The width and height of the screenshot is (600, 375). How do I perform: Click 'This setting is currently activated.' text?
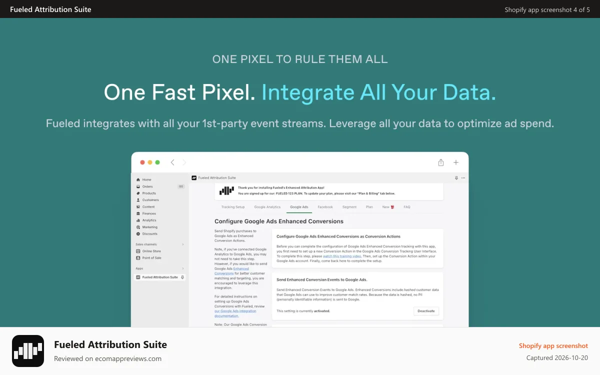click(x=303, y=311)
